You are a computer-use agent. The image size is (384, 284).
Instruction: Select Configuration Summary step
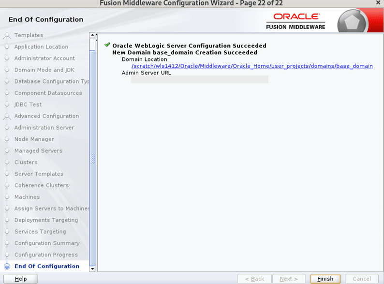47,243
